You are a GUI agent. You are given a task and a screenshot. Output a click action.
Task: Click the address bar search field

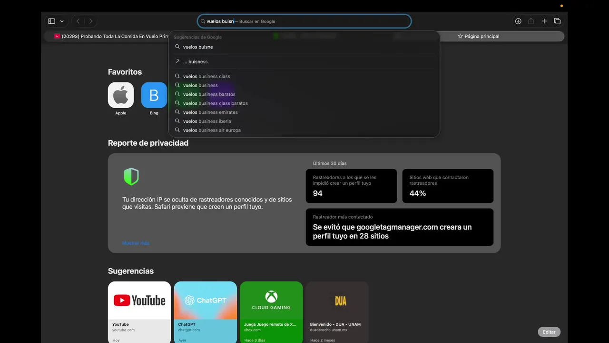304,21
